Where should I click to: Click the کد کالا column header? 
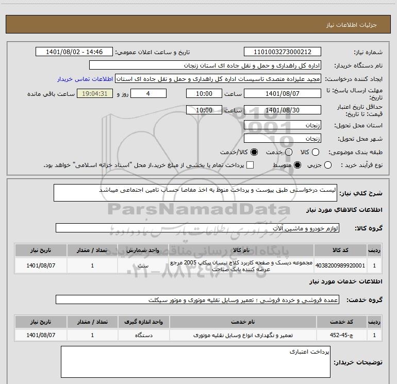[x=340, y=250]
